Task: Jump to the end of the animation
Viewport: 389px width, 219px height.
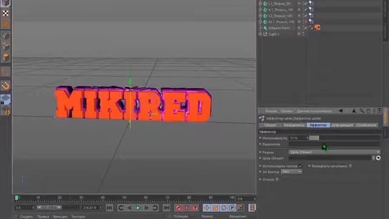Action: click(167, 207)
